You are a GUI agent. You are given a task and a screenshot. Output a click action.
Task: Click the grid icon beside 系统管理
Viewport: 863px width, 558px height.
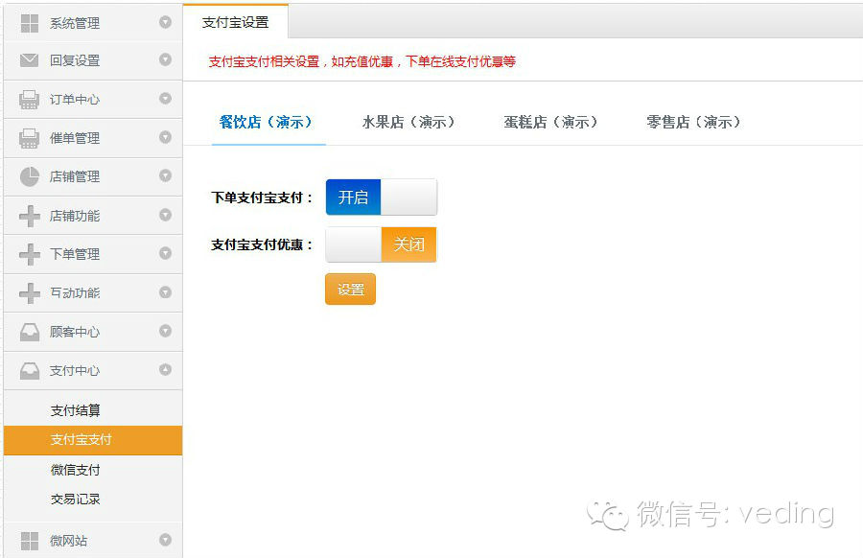[29, 23]
